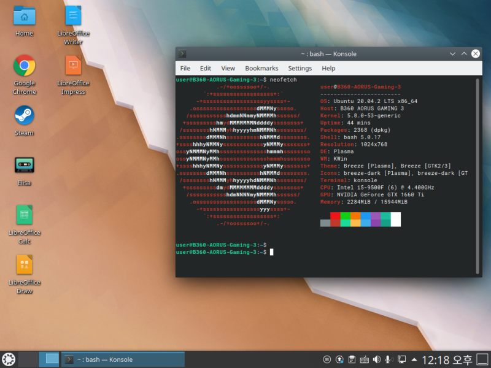Open the software updates tray icon

point(339,359)
